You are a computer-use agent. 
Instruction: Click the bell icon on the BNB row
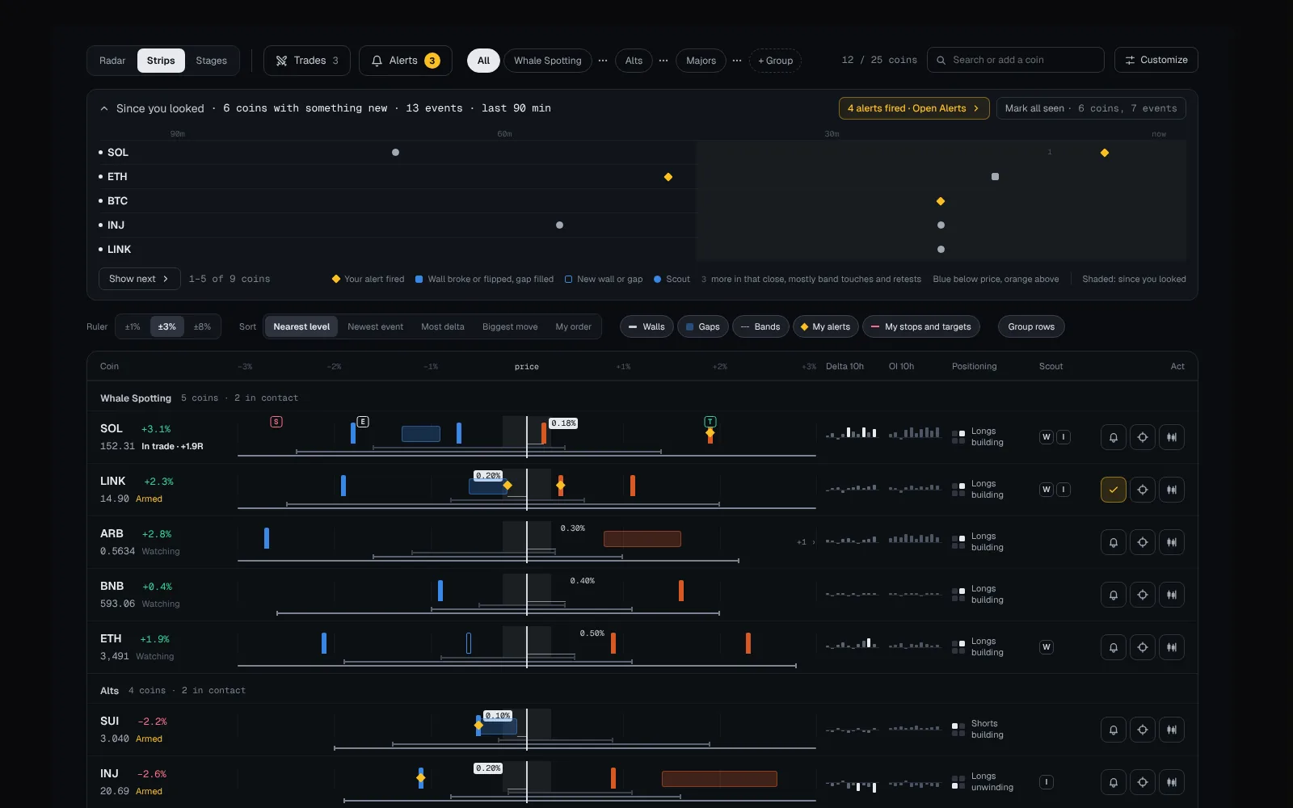(x=1114, y=595)
